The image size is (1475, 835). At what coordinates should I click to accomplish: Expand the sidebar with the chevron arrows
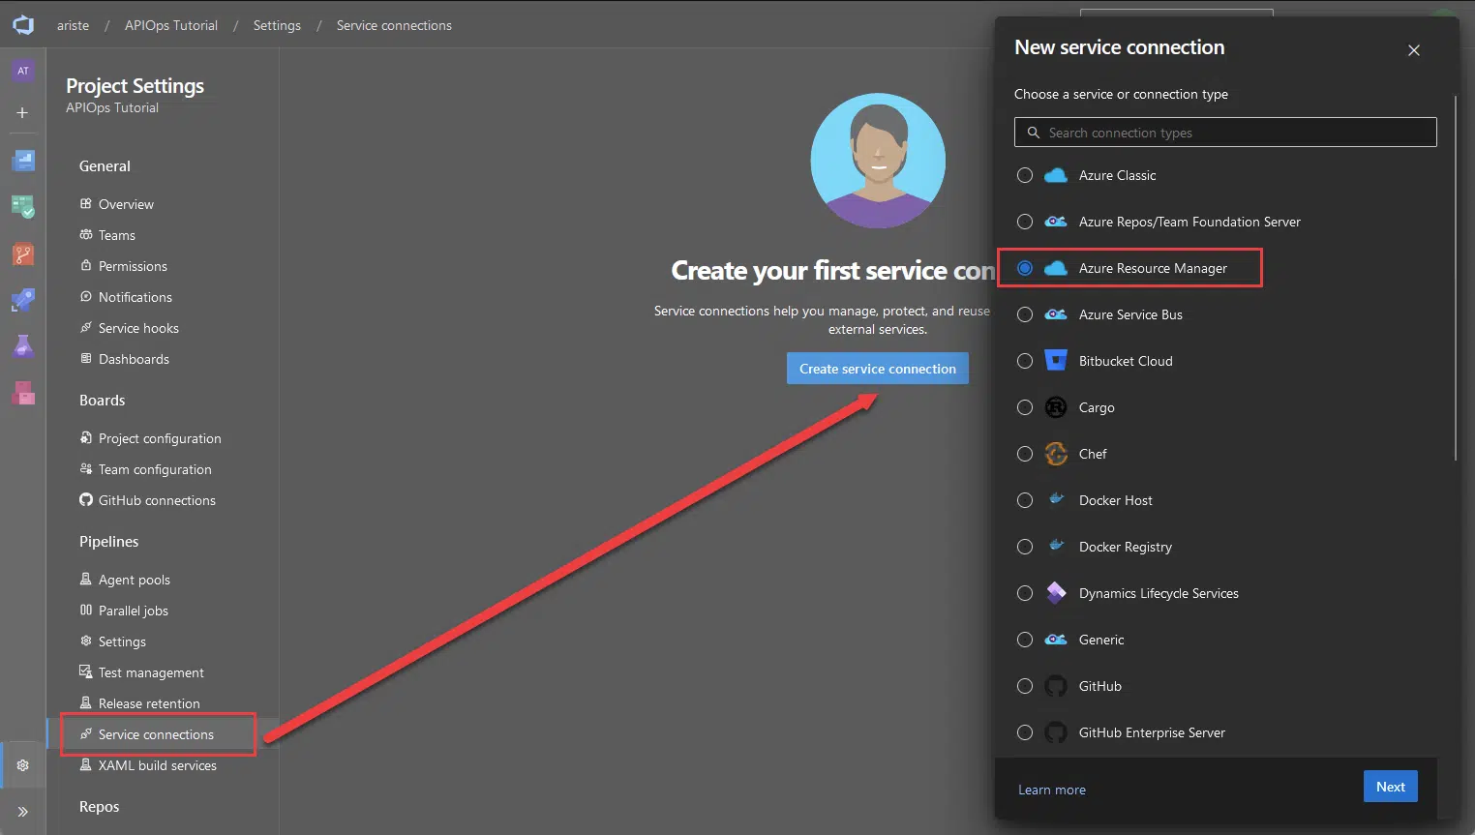point(22,811)
